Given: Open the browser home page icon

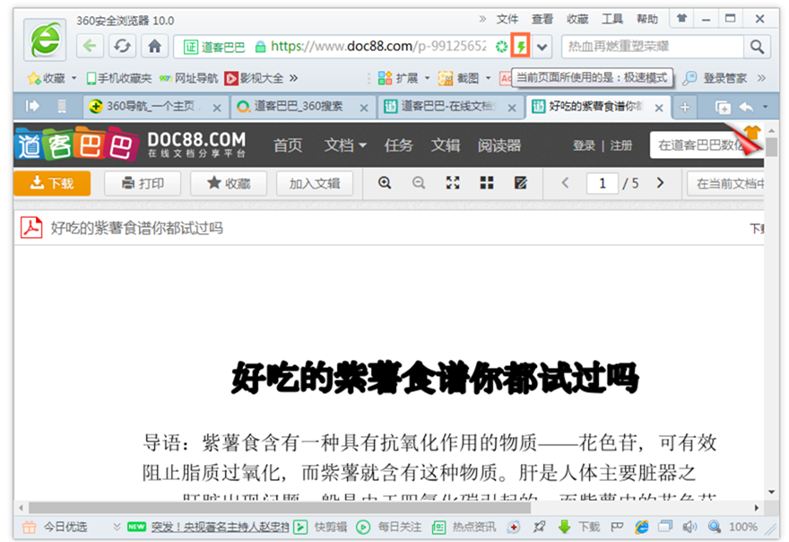Looking at the screenshot, I should coord(154,47).
